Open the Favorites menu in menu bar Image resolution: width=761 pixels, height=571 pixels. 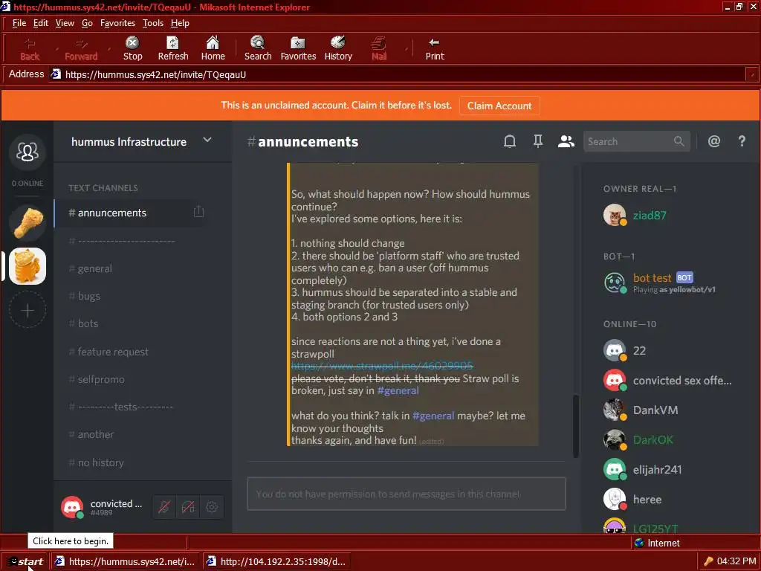tap(117, 23)
